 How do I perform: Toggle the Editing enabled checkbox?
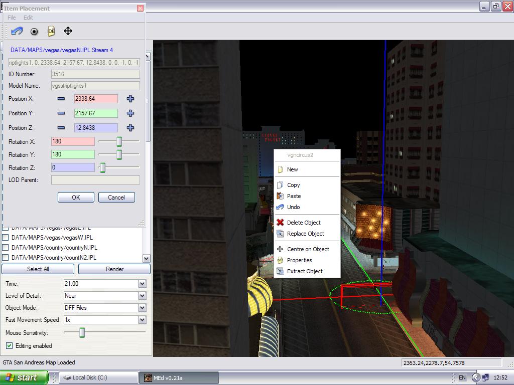click(x=9, y=346)
